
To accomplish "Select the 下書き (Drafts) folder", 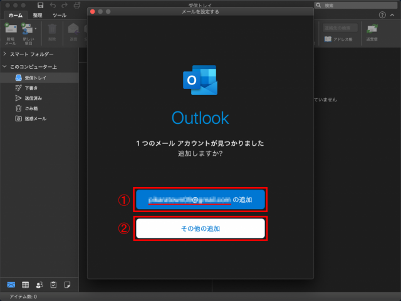I will click(30, 88).
